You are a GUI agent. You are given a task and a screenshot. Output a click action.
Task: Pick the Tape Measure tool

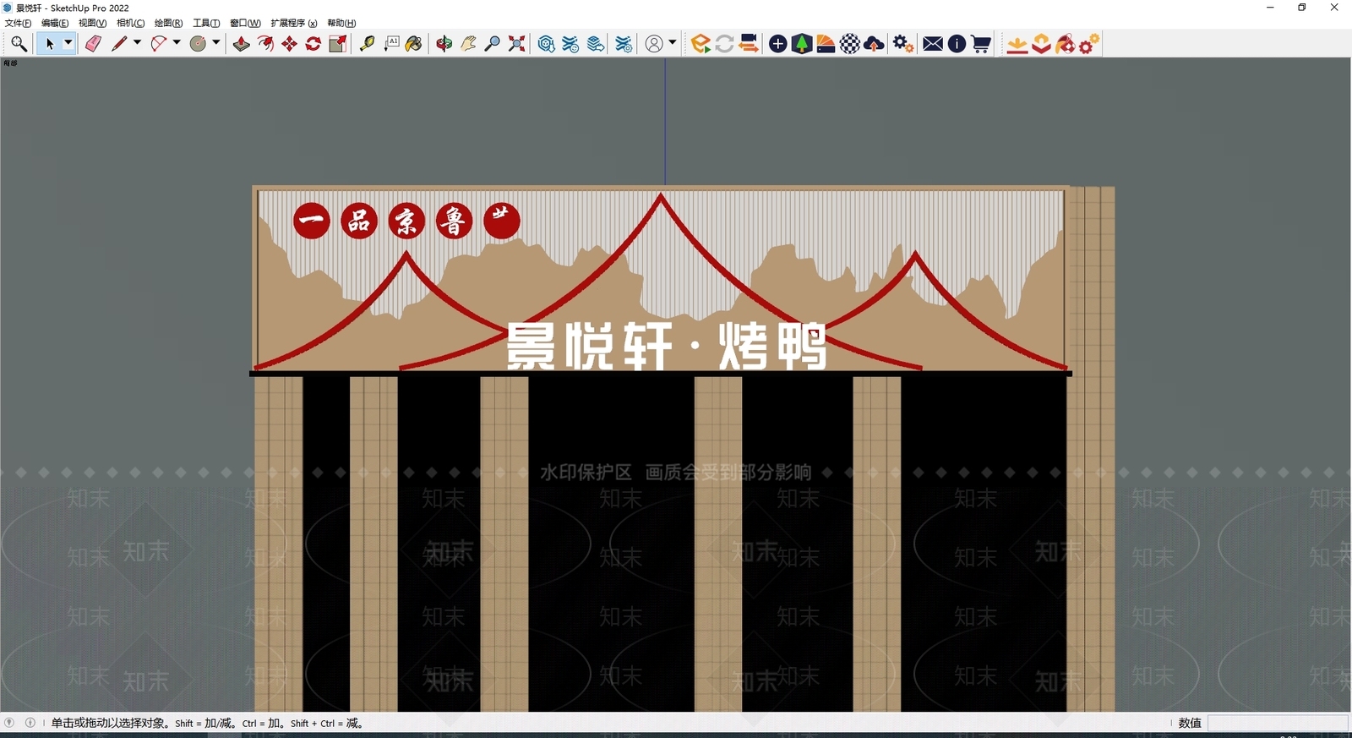(367, 44)
